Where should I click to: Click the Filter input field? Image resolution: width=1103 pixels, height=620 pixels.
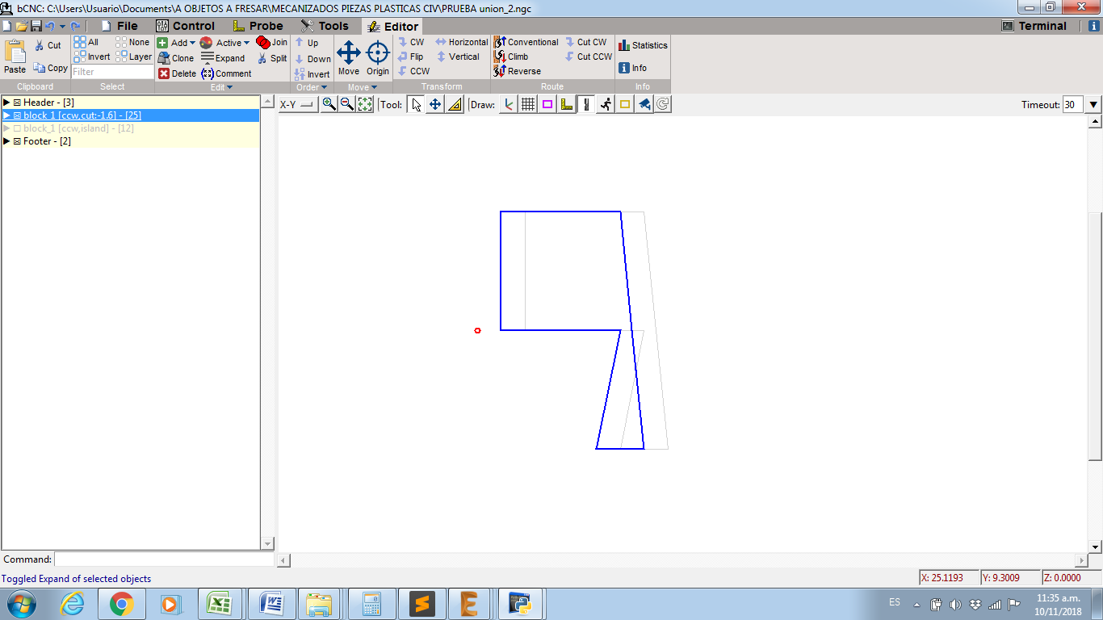[x=112, y=72]
